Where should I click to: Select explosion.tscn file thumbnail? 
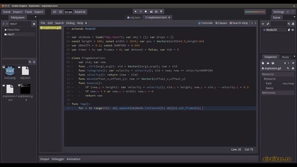tap(10, 89)
